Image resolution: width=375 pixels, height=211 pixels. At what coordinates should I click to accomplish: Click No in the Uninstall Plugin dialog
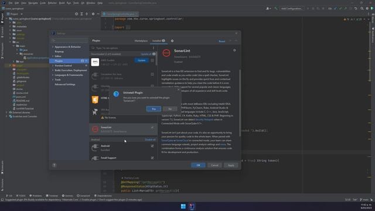(x=170, y=109)
